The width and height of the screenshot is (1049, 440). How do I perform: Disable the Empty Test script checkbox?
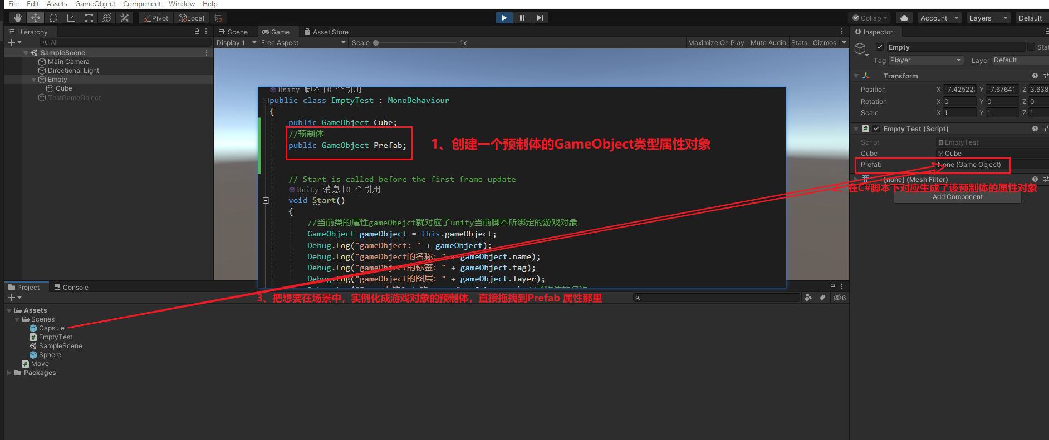(876, 129)
